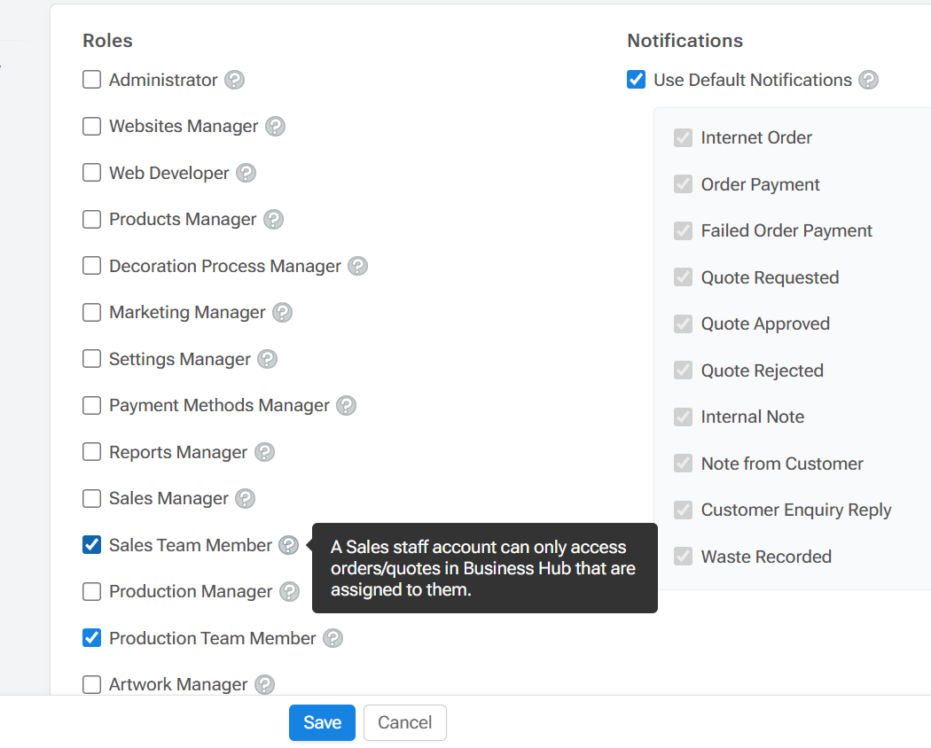The width and height of the screenshot is (931, 748).
Task: Click help icon beside Sales Team Member
Action: pos(288,545)
